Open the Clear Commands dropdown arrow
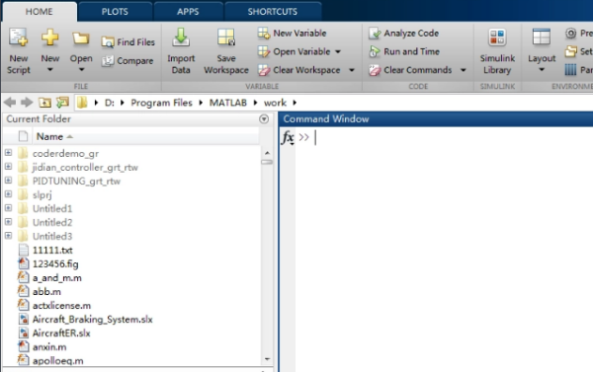 (464, 70)
